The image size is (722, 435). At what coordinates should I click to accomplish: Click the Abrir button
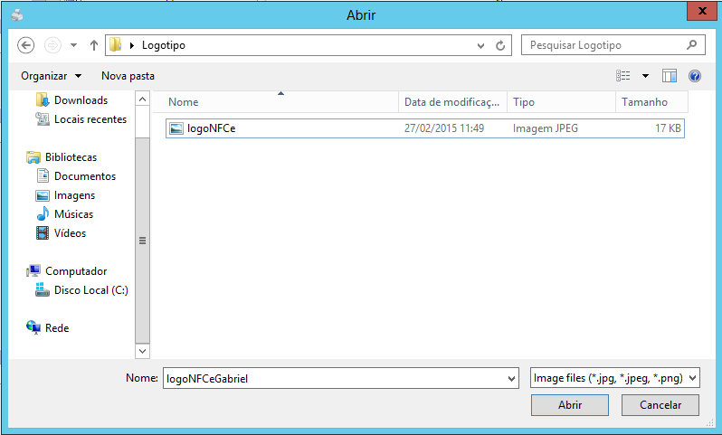coord(570,405)
